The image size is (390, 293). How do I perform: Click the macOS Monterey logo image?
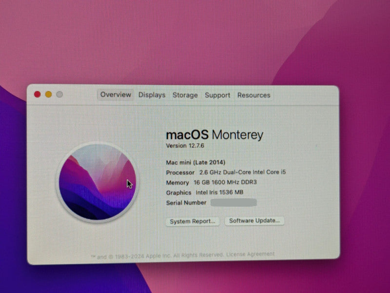97,182
